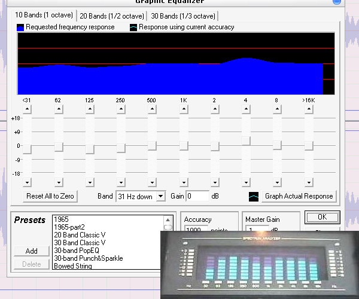Viewport: 359px width, 299px height.
Task: Click the 62 band slider thumb
Action: click(x=59, y=147)
